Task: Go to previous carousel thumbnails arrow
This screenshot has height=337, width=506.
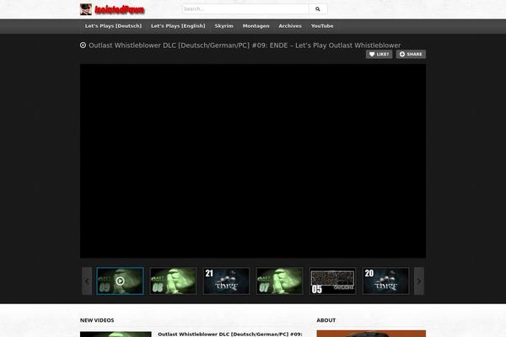Action: pos(87,281)
